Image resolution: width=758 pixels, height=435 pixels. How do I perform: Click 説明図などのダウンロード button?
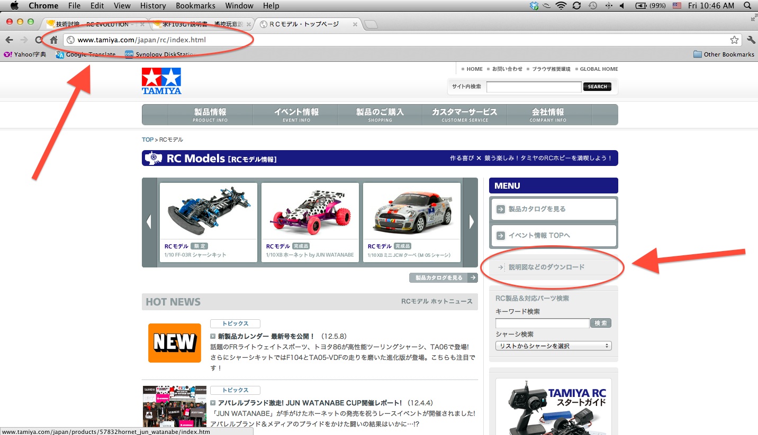click(x=554, y=267)
